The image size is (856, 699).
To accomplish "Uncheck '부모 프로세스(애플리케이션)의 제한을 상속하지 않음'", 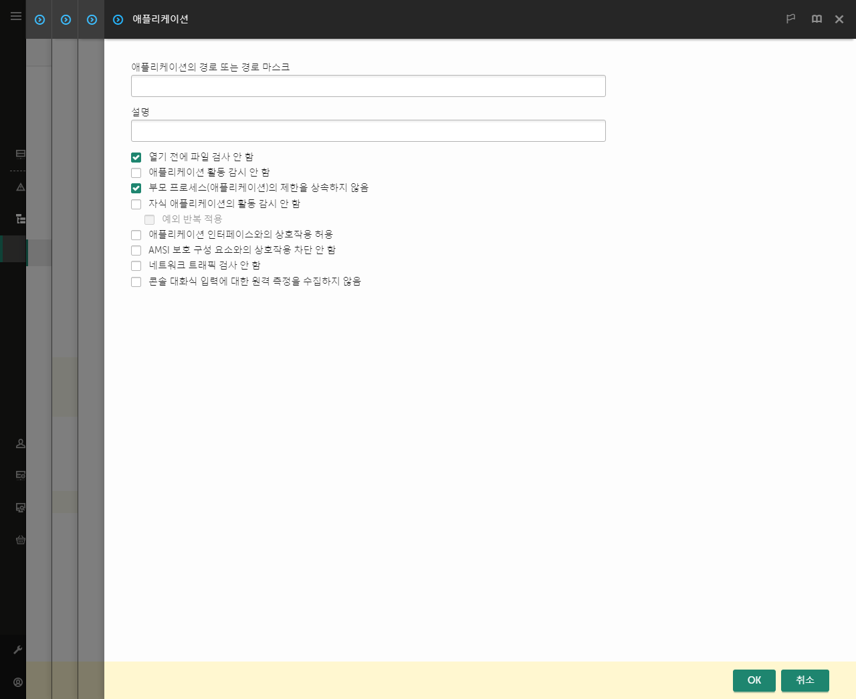I will (136, 188).
